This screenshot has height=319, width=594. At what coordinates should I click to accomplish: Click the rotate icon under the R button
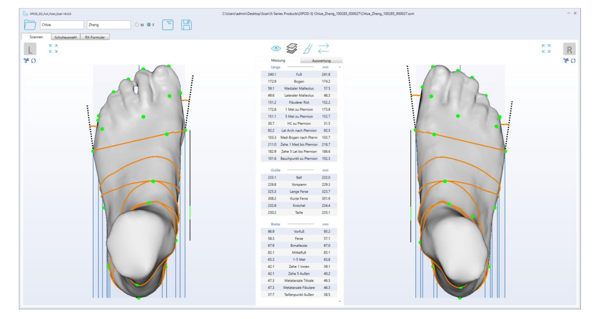point(573,61)
